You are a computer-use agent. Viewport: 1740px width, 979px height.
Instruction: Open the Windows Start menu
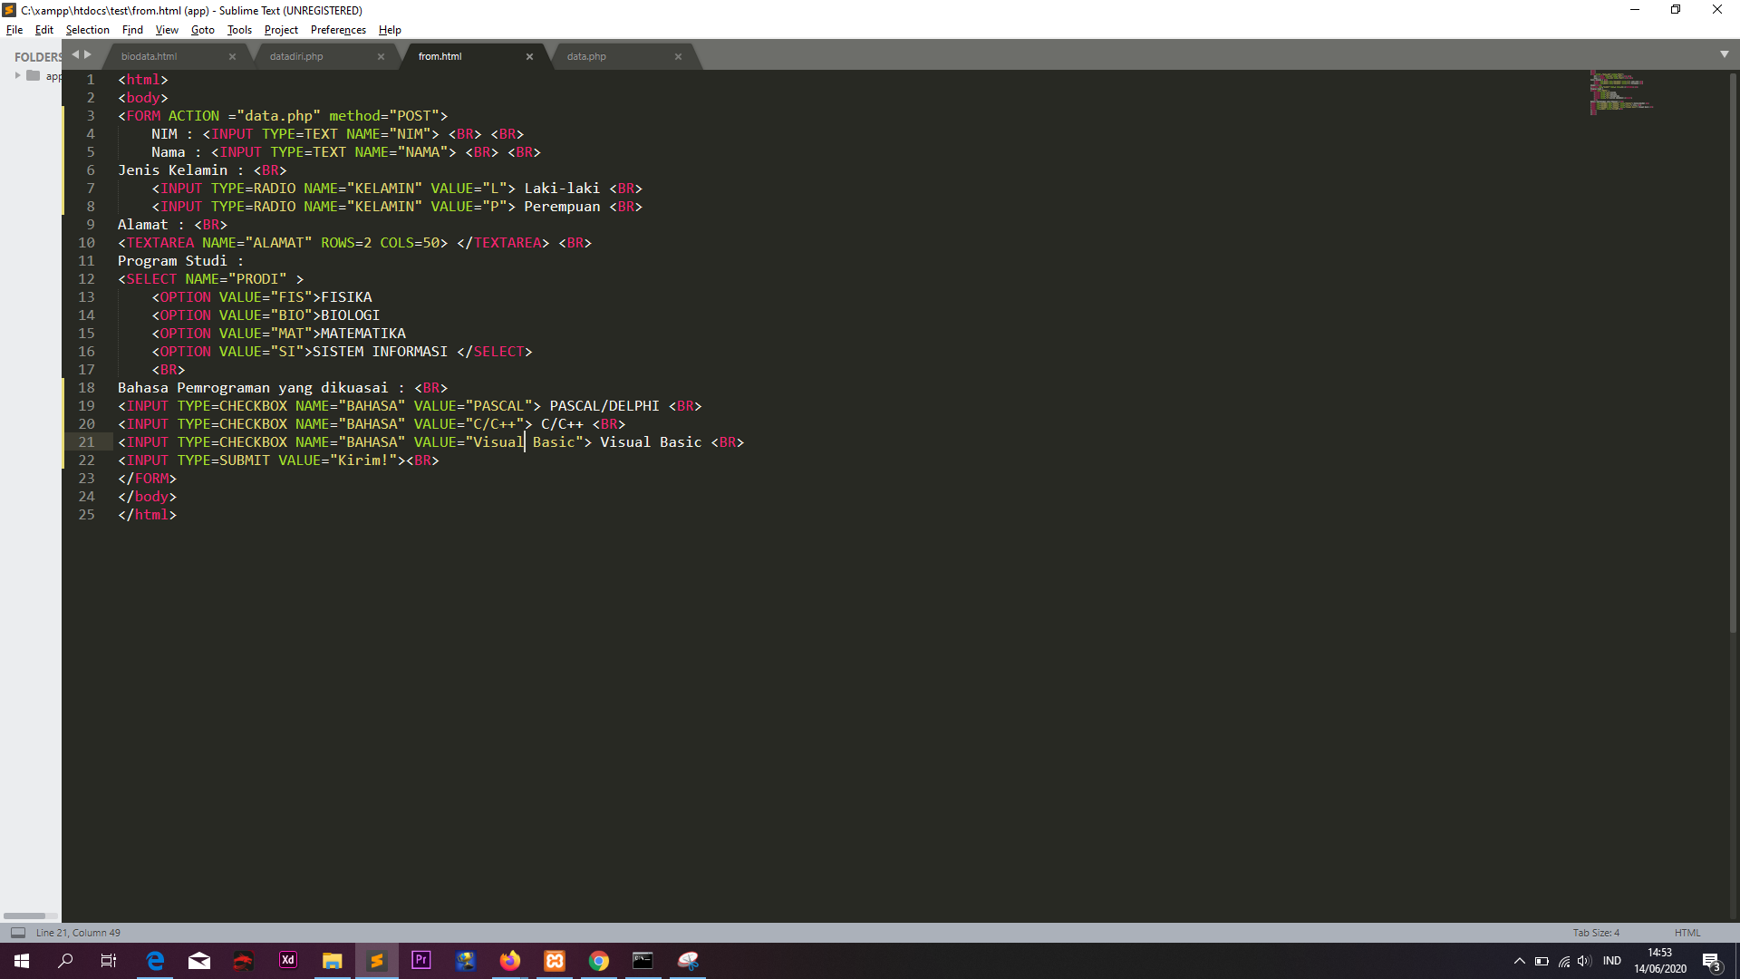point(22,961)
